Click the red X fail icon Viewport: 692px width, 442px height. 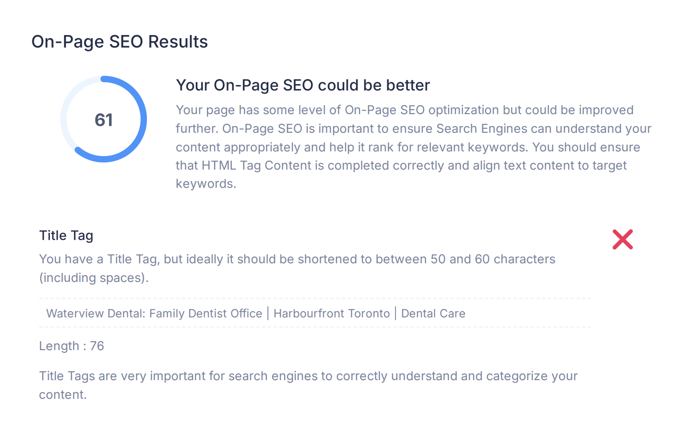622,240
